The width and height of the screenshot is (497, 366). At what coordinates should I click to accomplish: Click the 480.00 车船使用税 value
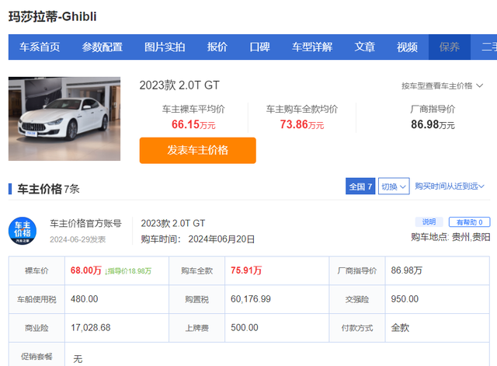tap(85, 299)
